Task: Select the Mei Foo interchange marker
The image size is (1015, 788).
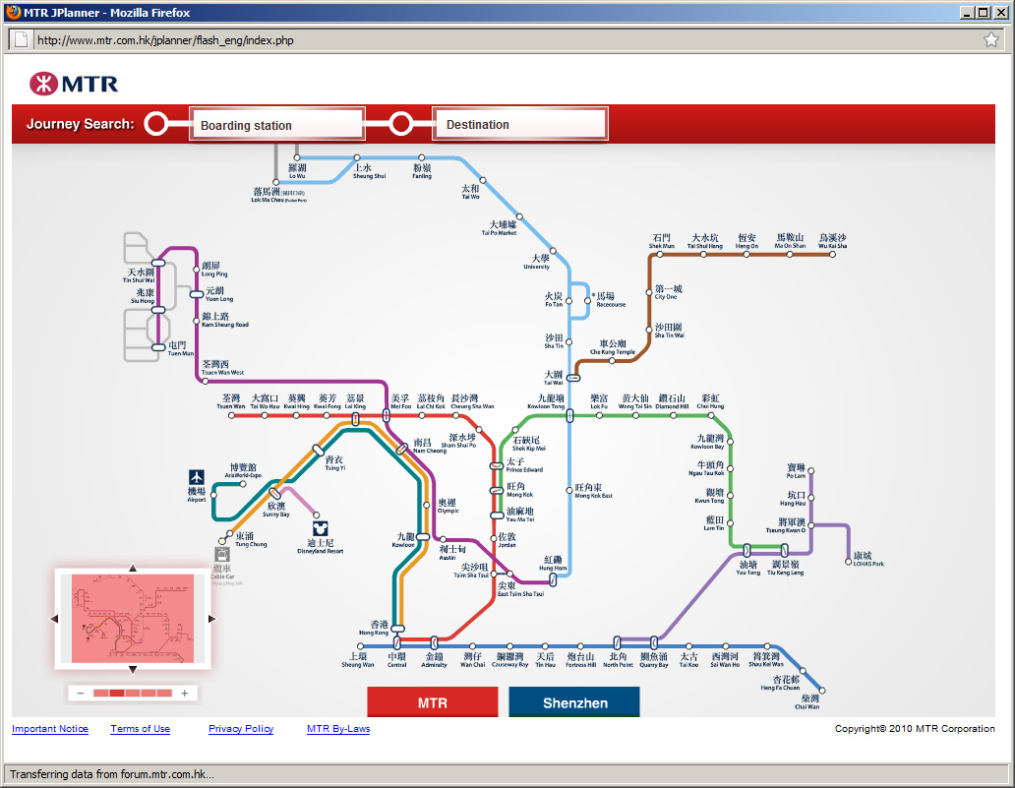Action: click(387, 415)
